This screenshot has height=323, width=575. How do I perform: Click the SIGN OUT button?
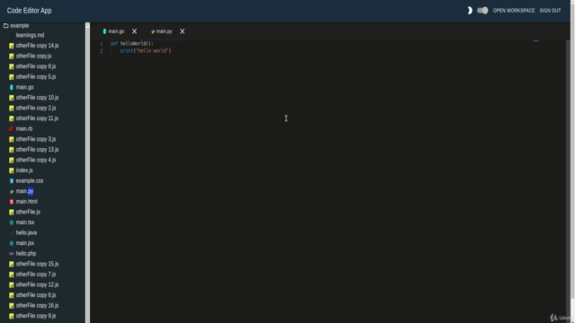[x=550, y=11]
